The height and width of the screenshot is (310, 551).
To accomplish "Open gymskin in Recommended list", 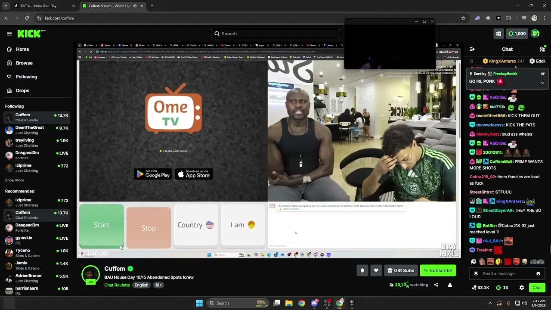I will pyautogui.click(x=37, y=240).
